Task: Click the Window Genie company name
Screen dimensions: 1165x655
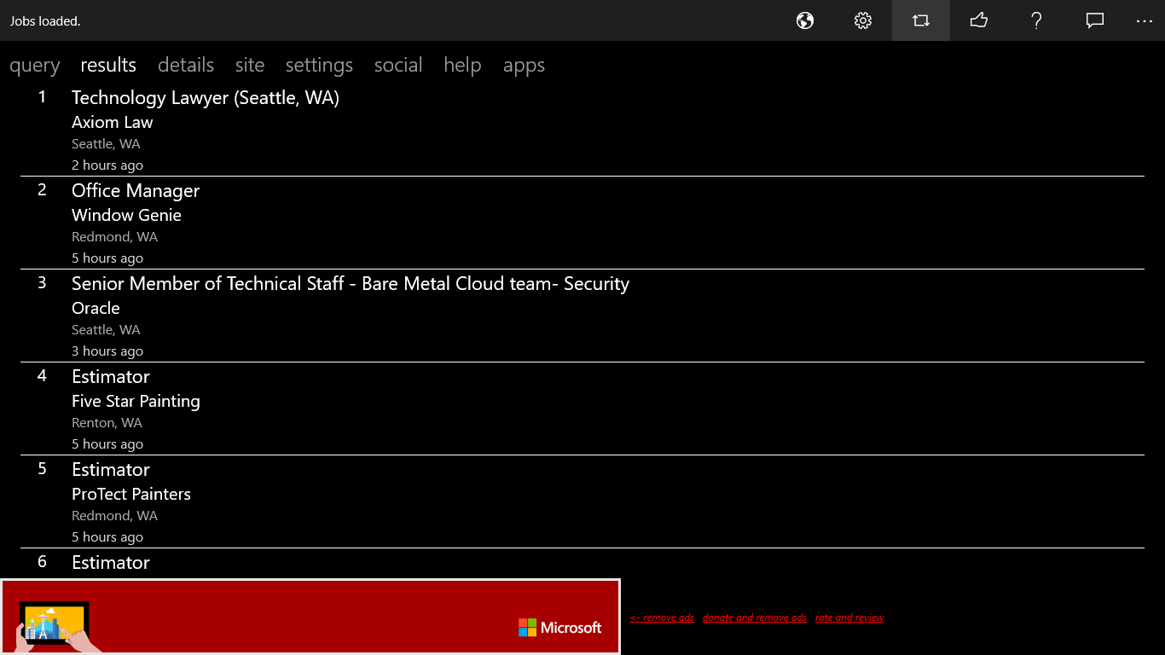Action: pyautogui.click(x=126, y=215)
